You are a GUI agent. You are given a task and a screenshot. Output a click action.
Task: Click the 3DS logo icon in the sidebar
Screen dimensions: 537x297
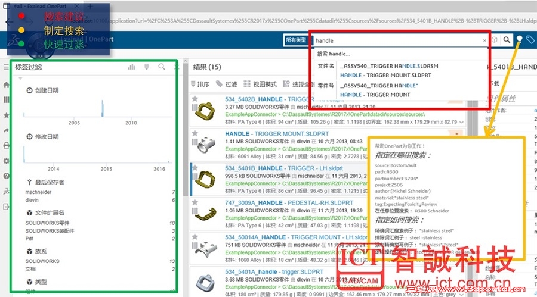click(6, 192)
